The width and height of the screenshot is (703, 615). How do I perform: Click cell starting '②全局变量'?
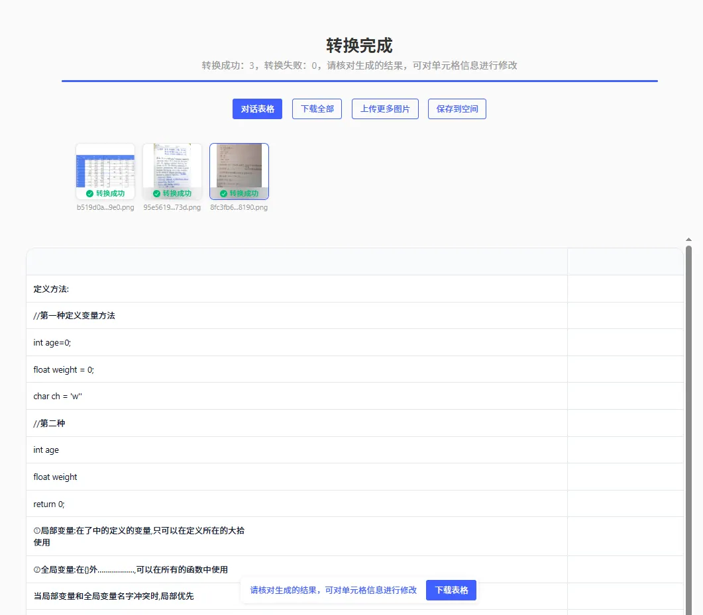tap(297, 570)
